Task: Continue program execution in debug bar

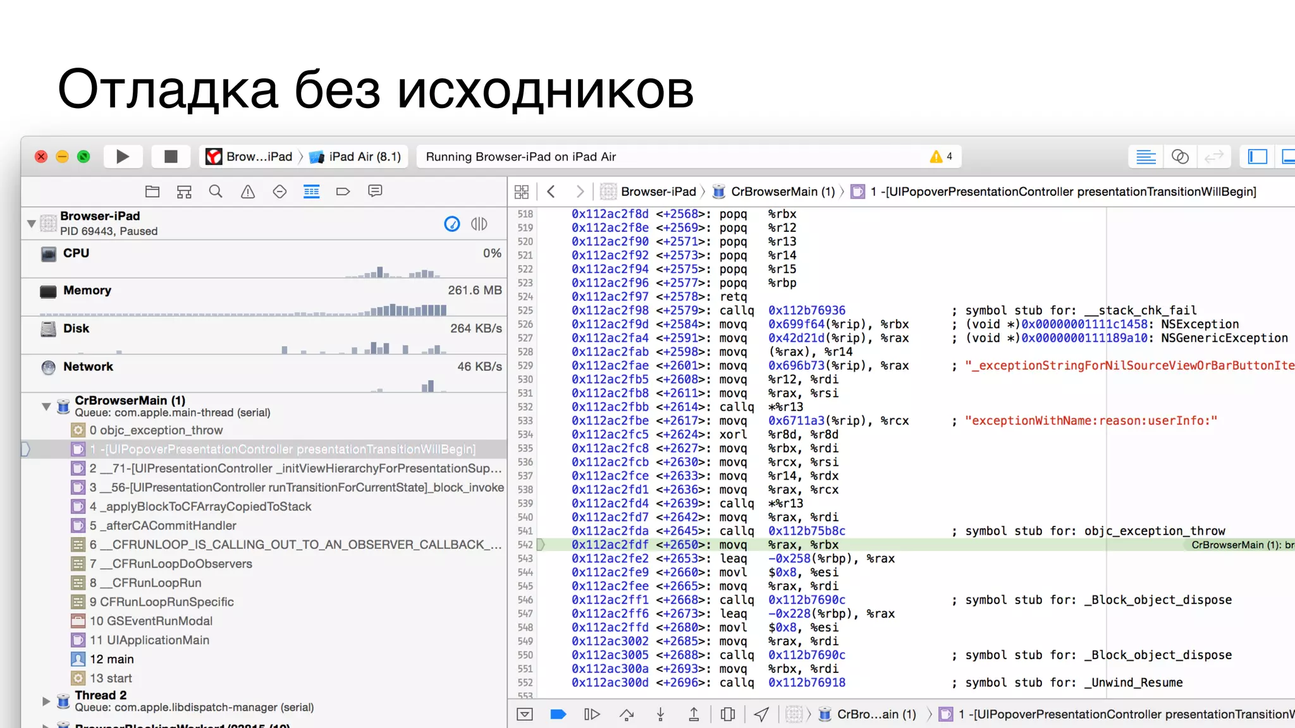Action: [x=592, y=714]
